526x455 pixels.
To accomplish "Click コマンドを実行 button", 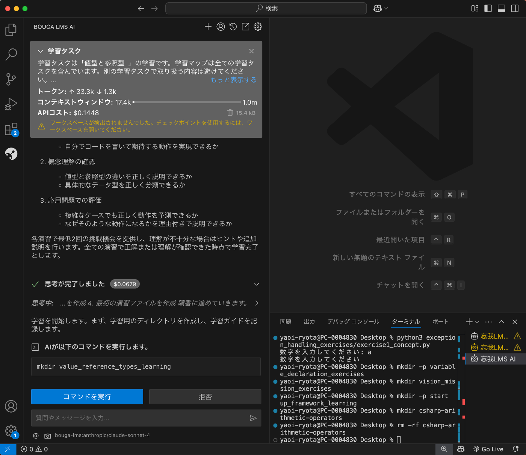I will point(87,397).
